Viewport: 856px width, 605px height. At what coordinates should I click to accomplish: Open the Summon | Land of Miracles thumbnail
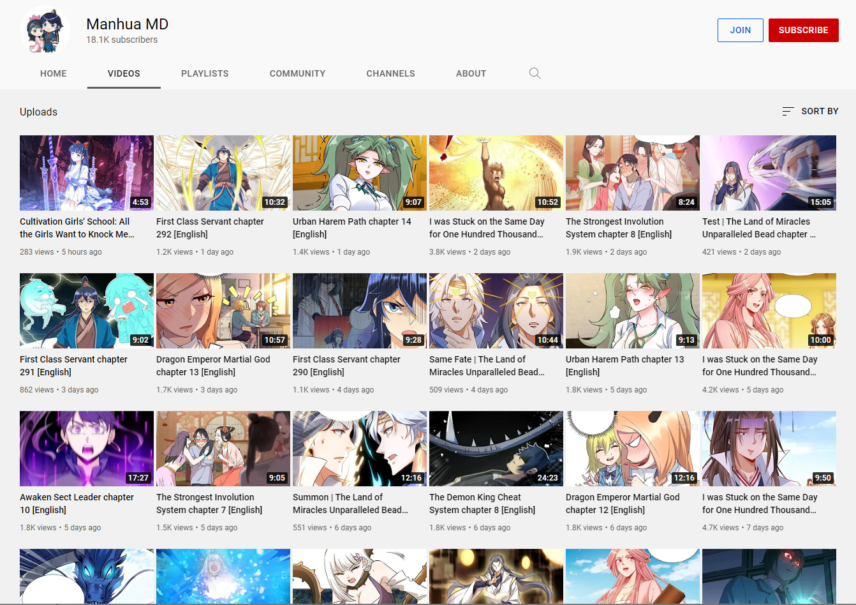coord(360,449)
